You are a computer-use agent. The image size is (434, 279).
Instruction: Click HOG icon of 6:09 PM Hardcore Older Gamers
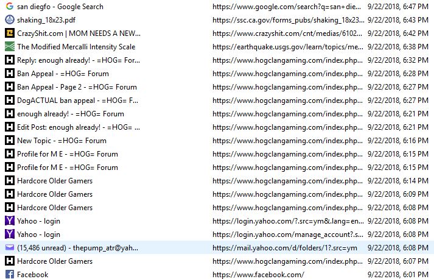[x=10, y=194]
